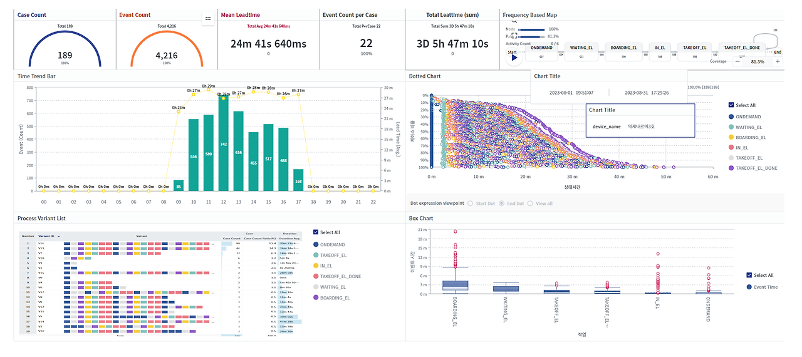Image resolution: width=802 pixels, height=357 pixels.
Task: Increase coverage with the plus button
Action: tap(778, 61)
